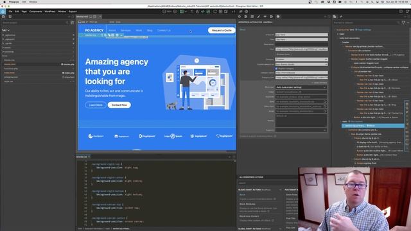Open style.css in the project list

[8, 81]
